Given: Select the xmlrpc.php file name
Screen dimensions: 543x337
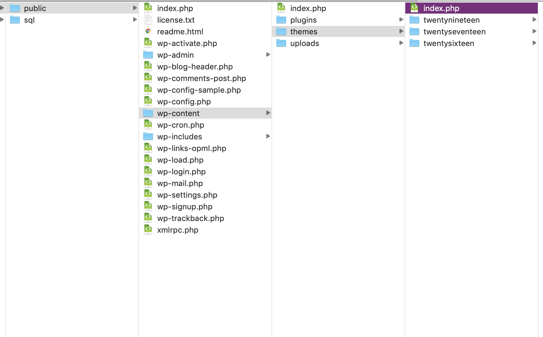Looking at the screenshot, I should pos(178,230).
